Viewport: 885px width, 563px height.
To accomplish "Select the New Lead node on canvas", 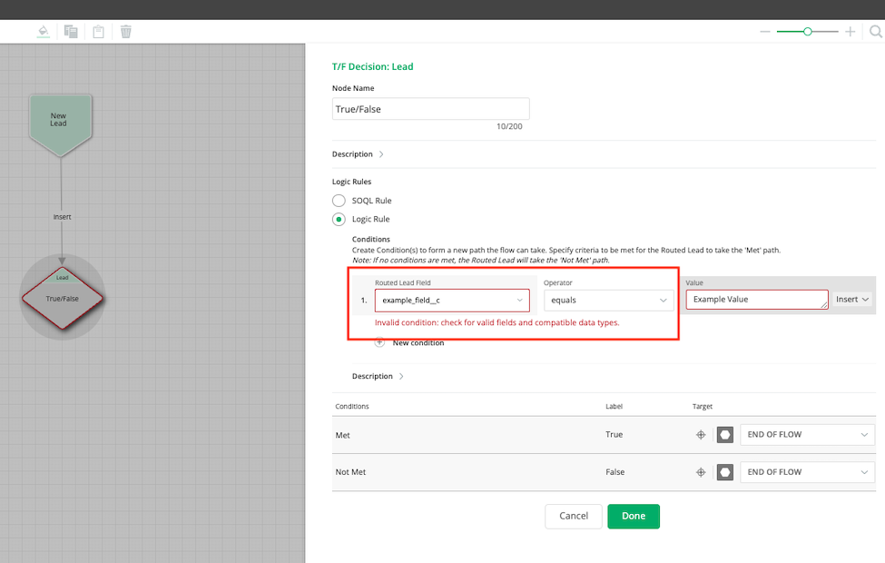I will [x=61, y=124].
